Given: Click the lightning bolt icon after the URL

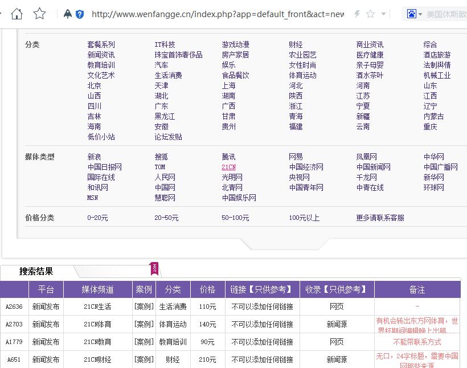Looking at the screenshot, I should click(357, 14).
